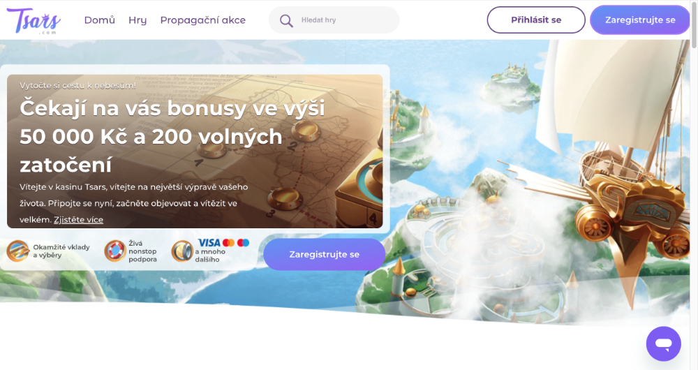Follow the Zjistěte více link
Image resolution: width=698 pixels, height=370 pixels.
click(78, 219)
